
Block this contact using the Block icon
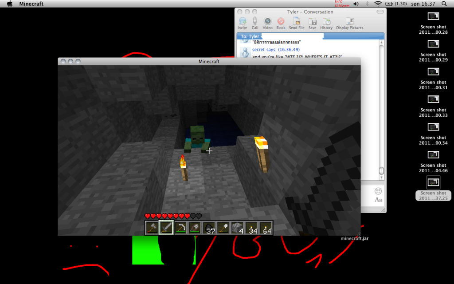point(281,21)
